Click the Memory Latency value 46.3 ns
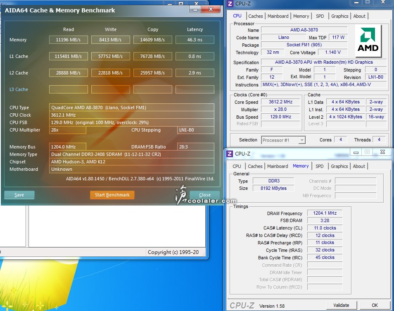The image size is (394, 311). [195, 40]
